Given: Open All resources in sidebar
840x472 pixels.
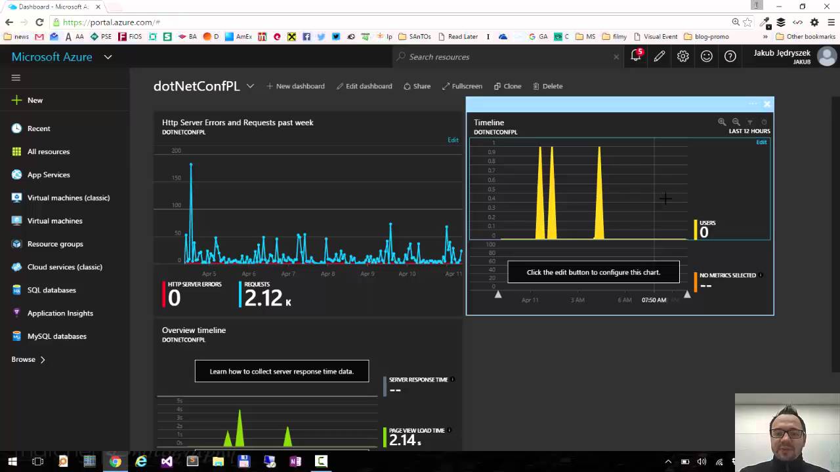Looking at the screenshot, I should pyautogui.click(x=41, y=151).
